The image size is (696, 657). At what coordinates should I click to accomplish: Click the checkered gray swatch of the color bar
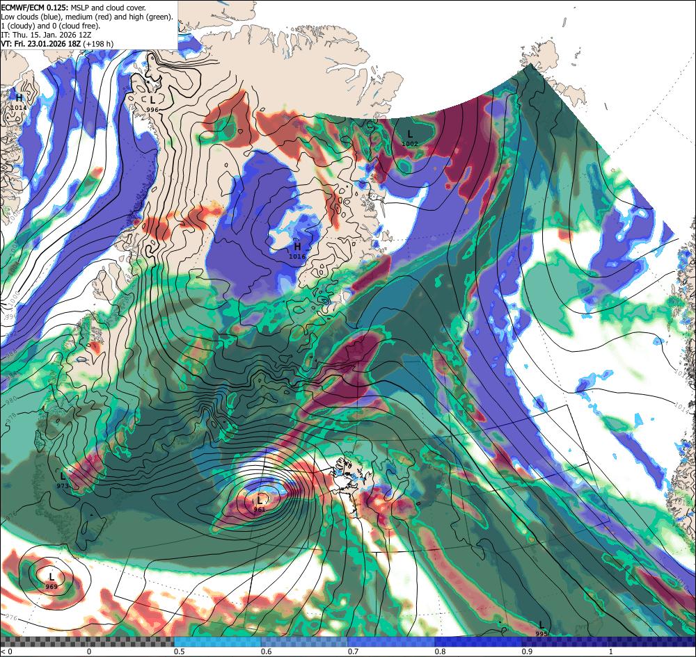[x=87, y=642]
